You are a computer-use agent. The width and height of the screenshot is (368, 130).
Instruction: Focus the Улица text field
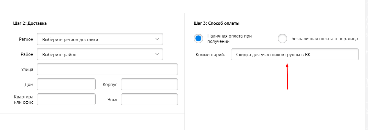coord(107,69)
